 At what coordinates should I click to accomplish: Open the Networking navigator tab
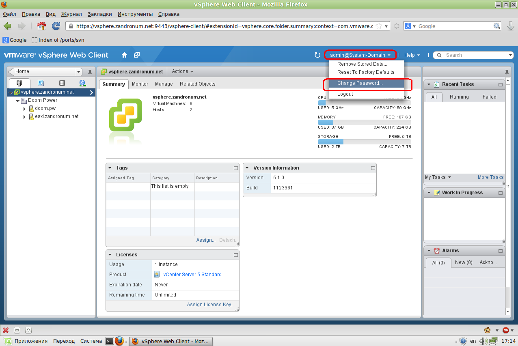pyautogui.click(x=82, y=83)
